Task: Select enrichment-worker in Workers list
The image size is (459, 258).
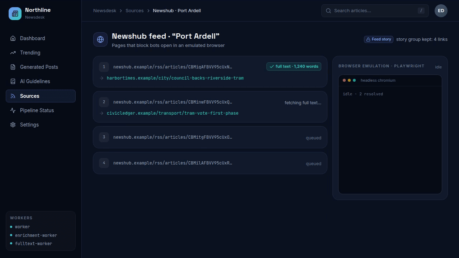Action: [x=36, y=235]
